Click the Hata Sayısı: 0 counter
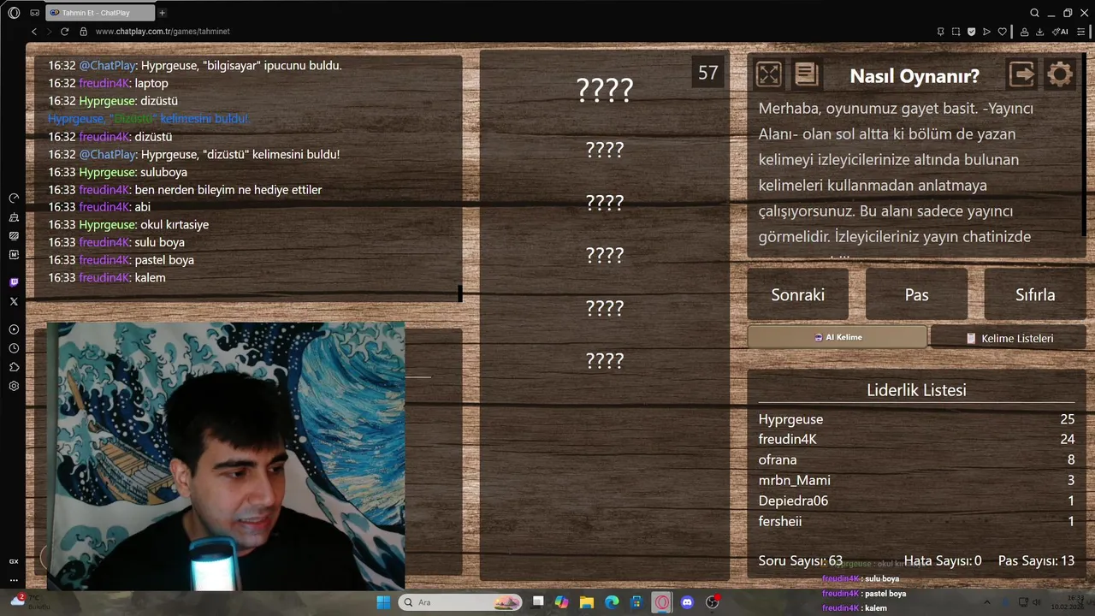The width and height of the screenshot is (1095, 616). (943, 560)
